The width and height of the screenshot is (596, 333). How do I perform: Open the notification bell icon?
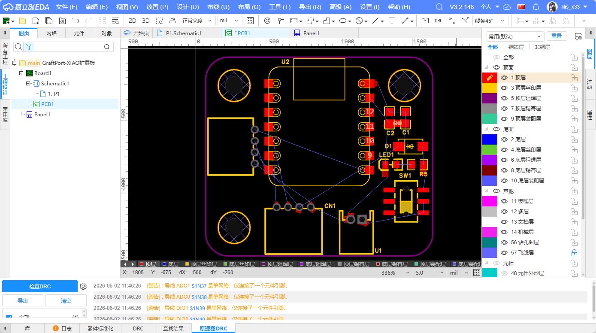pyautogui.click(x=535, y=7)
